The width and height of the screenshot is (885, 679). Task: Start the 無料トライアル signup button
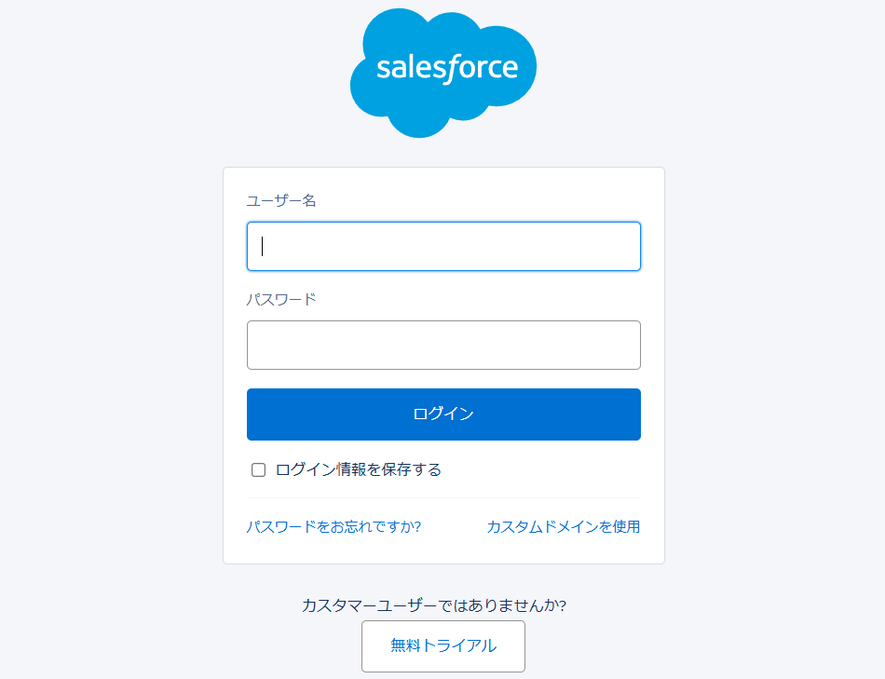pos(443,645)
